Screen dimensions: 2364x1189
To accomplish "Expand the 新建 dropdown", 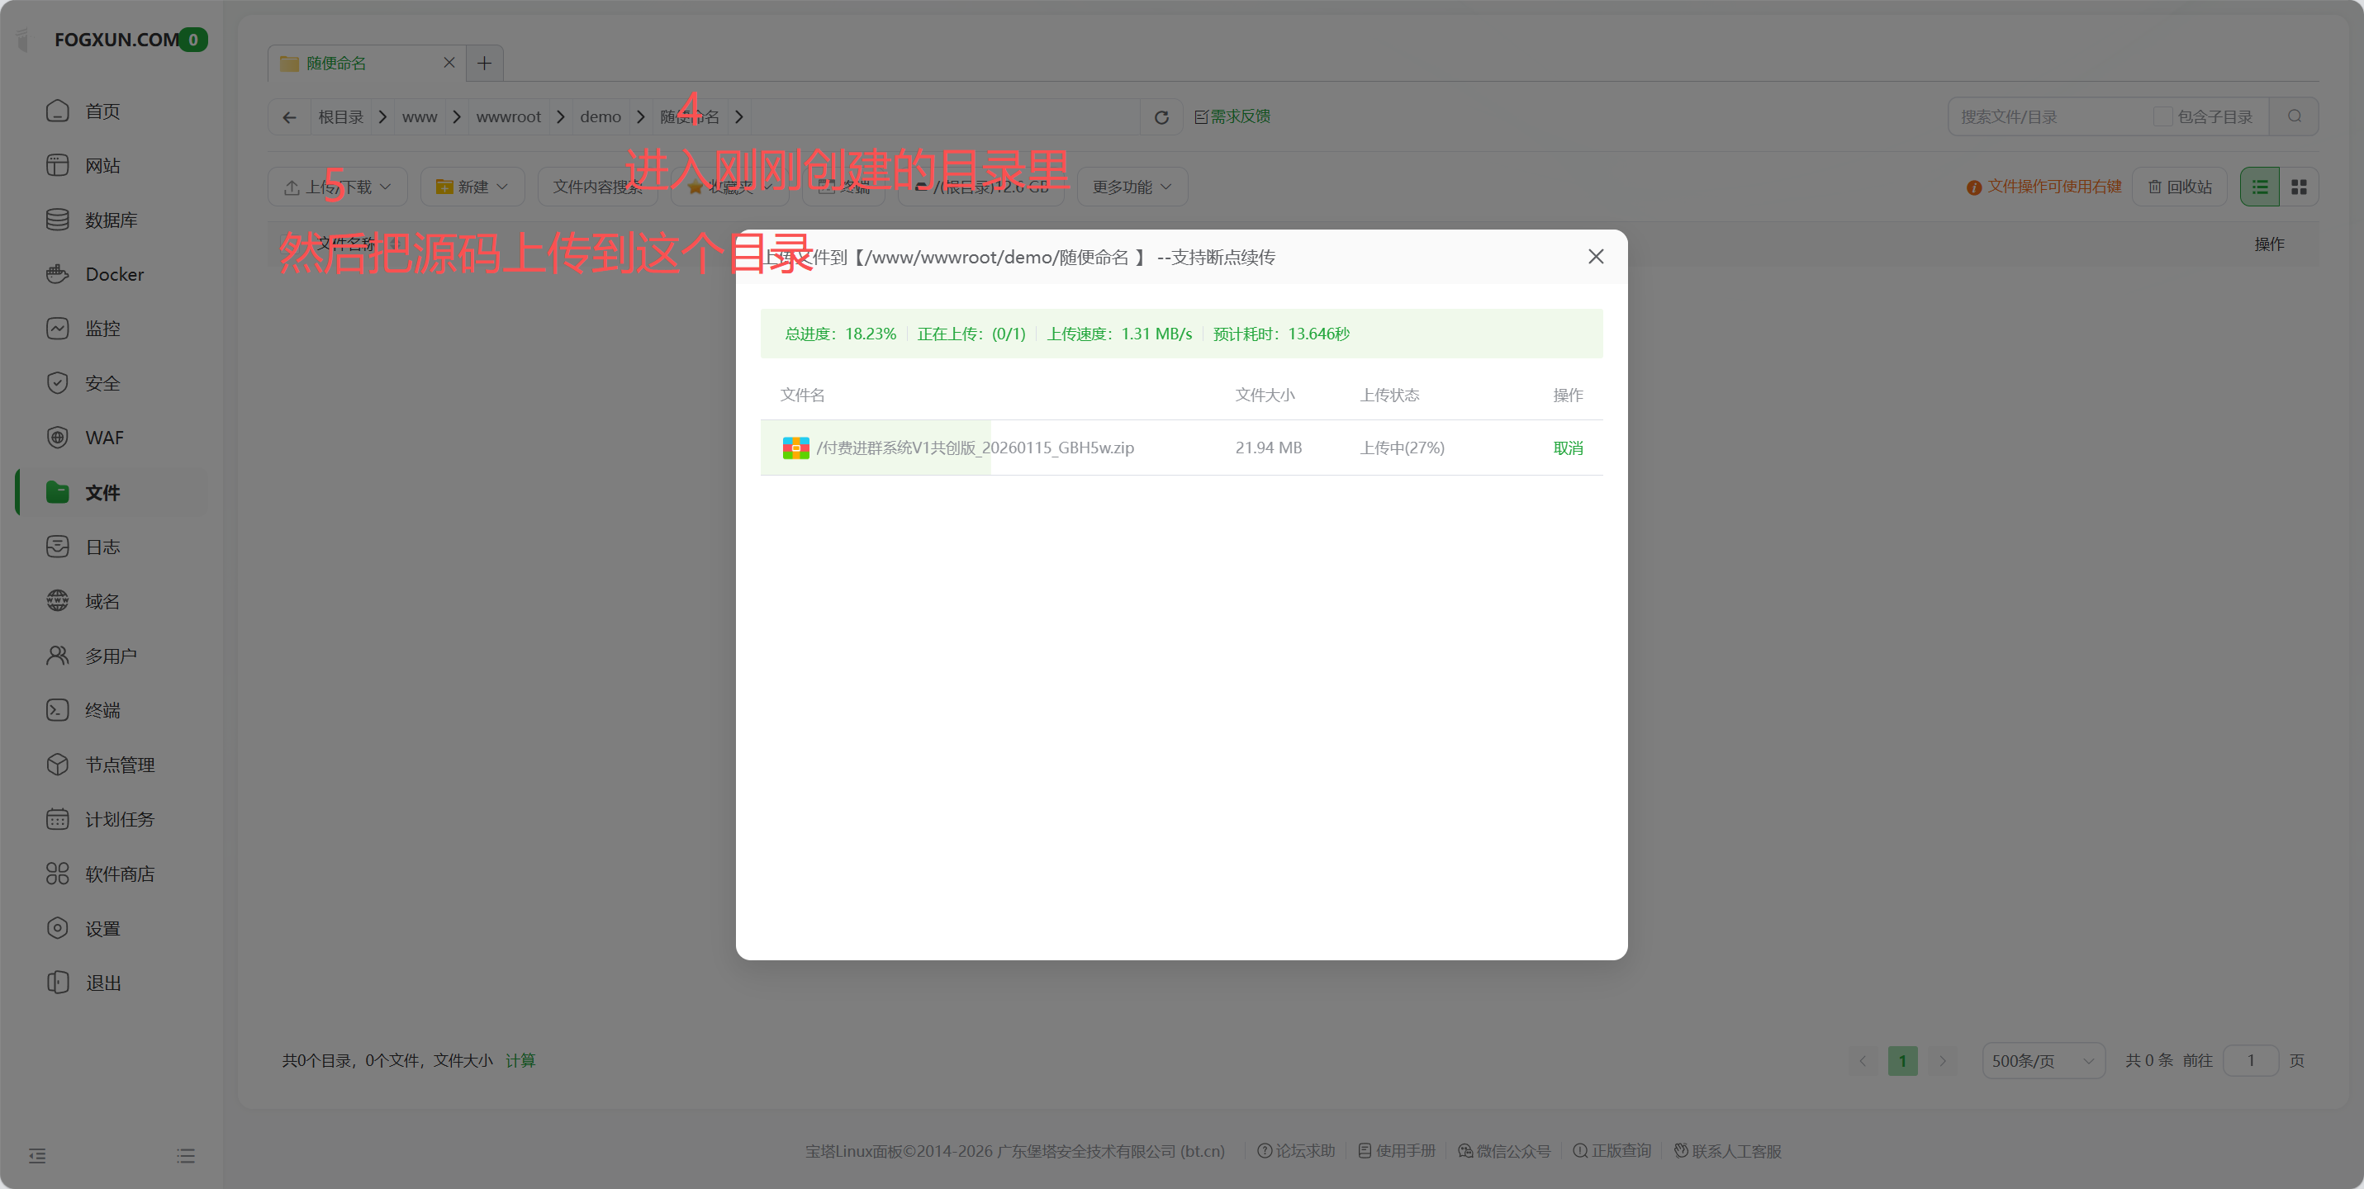I will (472, 187).
